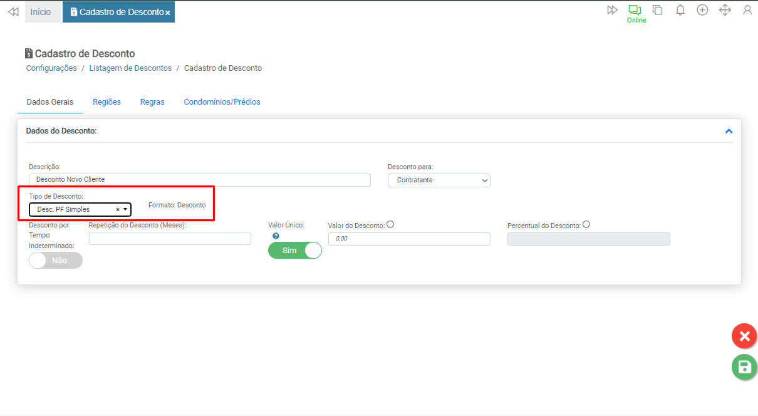Click the Valor Único help question icon
Image resolution: width=758 pixels, height=416 pixels.
tap(276, 236)
